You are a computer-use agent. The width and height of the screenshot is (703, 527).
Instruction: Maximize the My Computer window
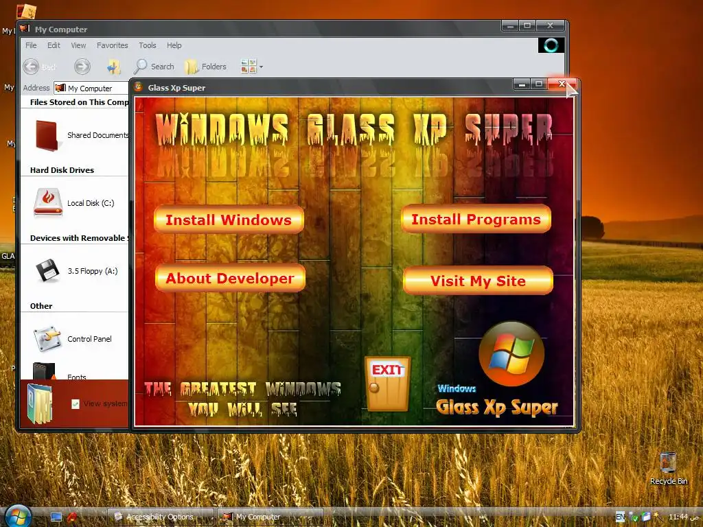[x=527, y=26]
